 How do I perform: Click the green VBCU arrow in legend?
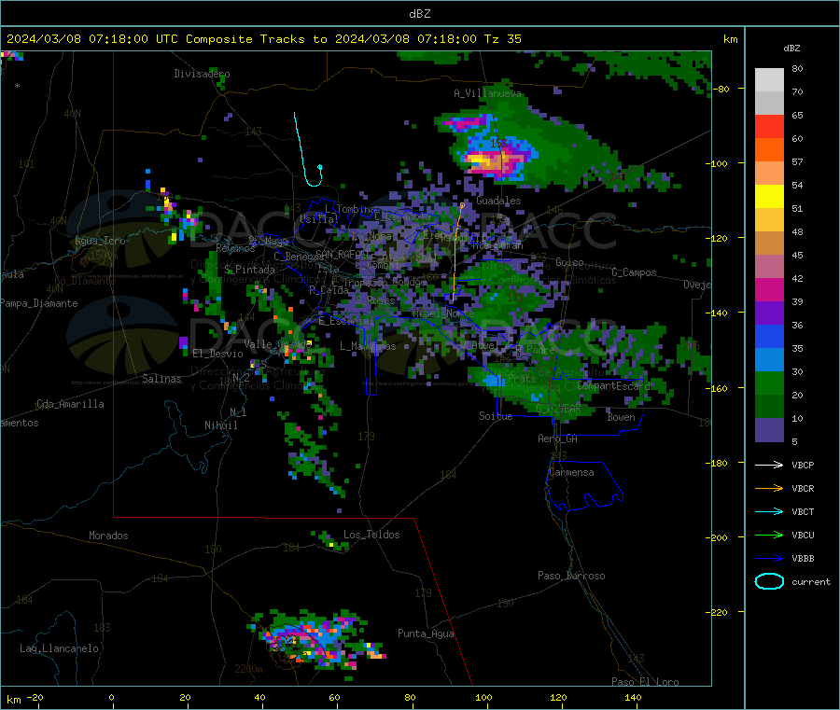pos(769,535)
